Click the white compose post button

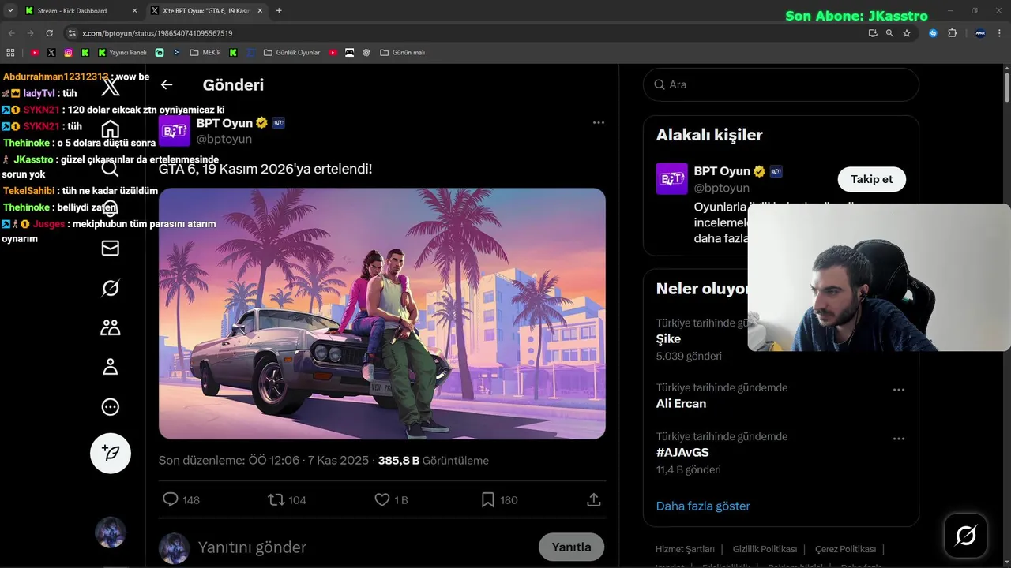111,453
